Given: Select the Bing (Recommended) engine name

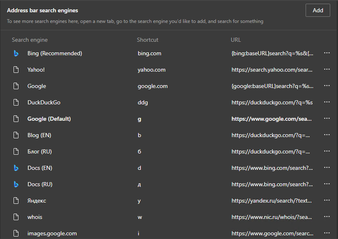Looking at the screenshot, I should (x=55, y=53).
